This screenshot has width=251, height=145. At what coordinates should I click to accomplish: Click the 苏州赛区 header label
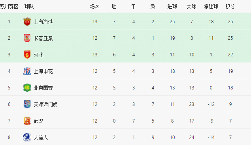coord(9,7)
